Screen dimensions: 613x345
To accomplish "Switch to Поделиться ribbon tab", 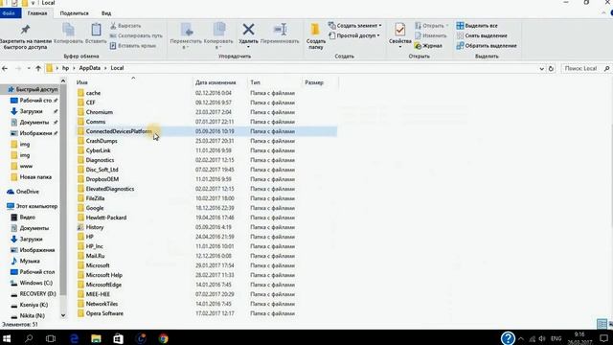I will (75, 13).
